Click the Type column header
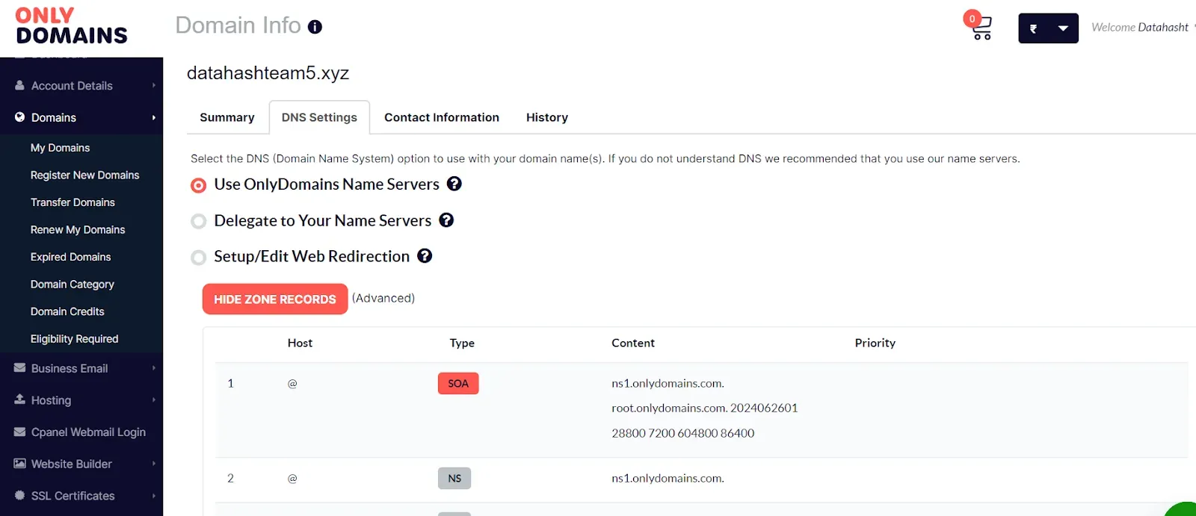Image resolution: width=1196 pixels, height=516 pixels. pos(462,343)
